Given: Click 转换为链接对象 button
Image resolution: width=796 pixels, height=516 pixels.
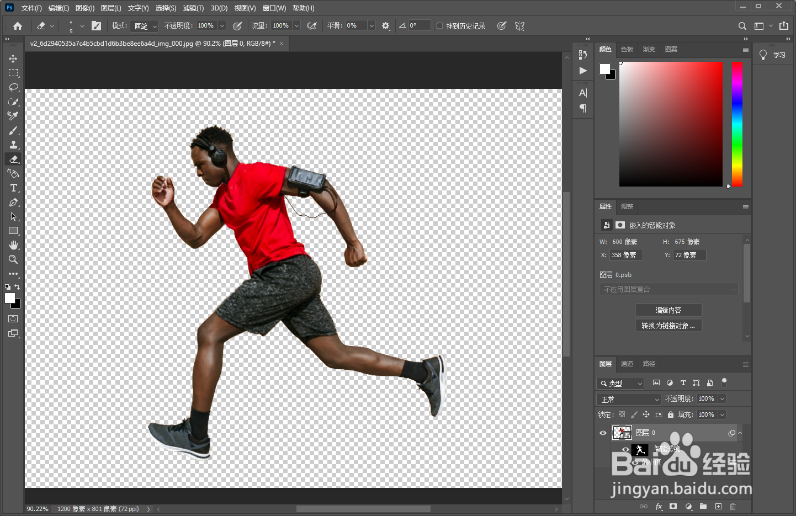Looking at the screenshot, I should (668, 326).
